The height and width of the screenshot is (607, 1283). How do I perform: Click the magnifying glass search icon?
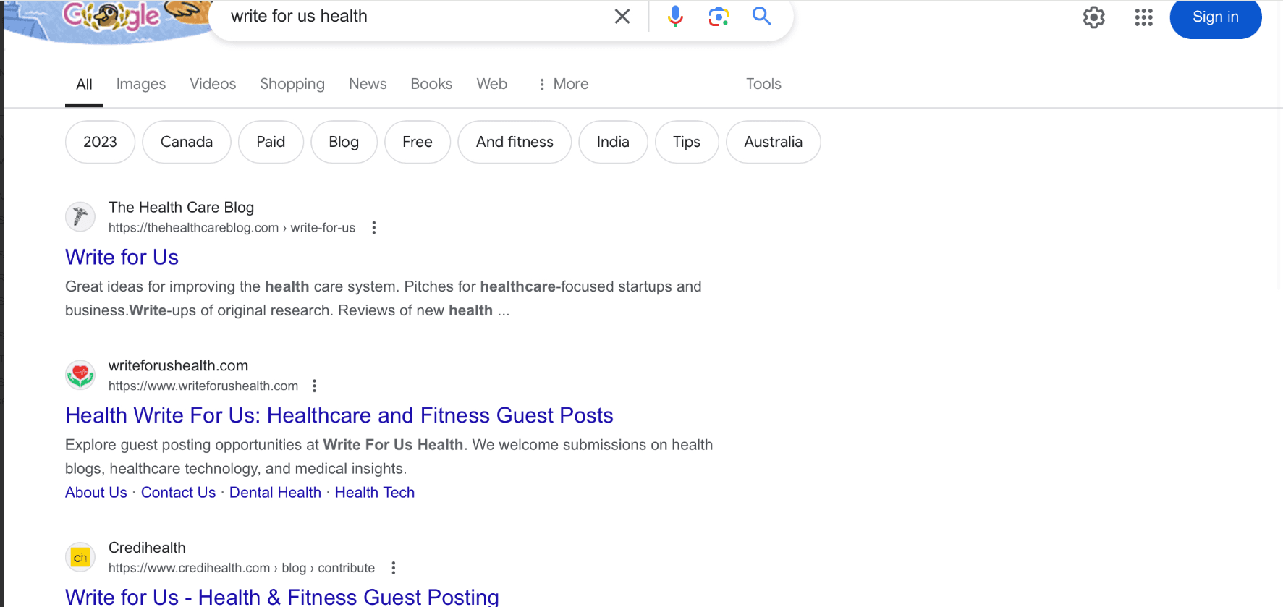click(761, 16)
